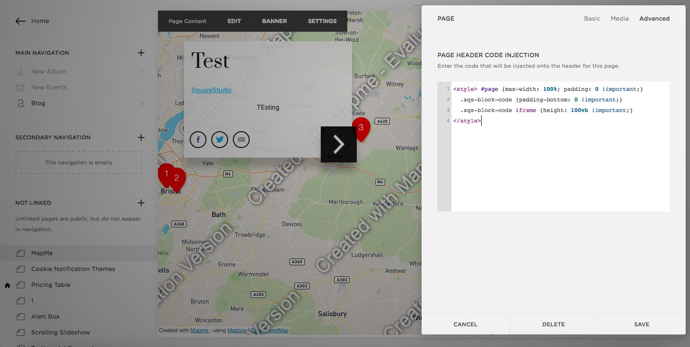Expand the New Events chevron
The image size is (690, 347).
pos(142,87)
